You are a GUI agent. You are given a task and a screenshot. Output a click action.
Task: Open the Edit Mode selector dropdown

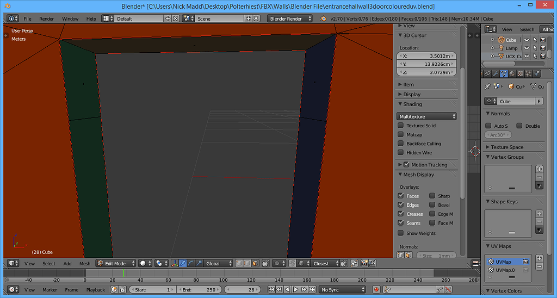pyautogui.click(x=116, y=264)
